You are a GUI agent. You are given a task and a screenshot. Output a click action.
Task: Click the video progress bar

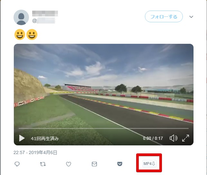(103, 128)
